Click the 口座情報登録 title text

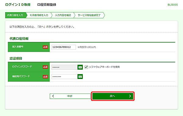pyautogui.click(x=47, y=5)
